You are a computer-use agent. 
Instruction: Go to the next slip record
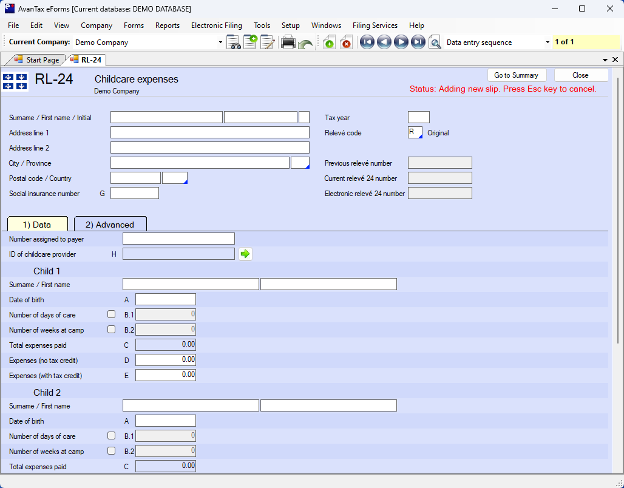(x=401, y=42)
